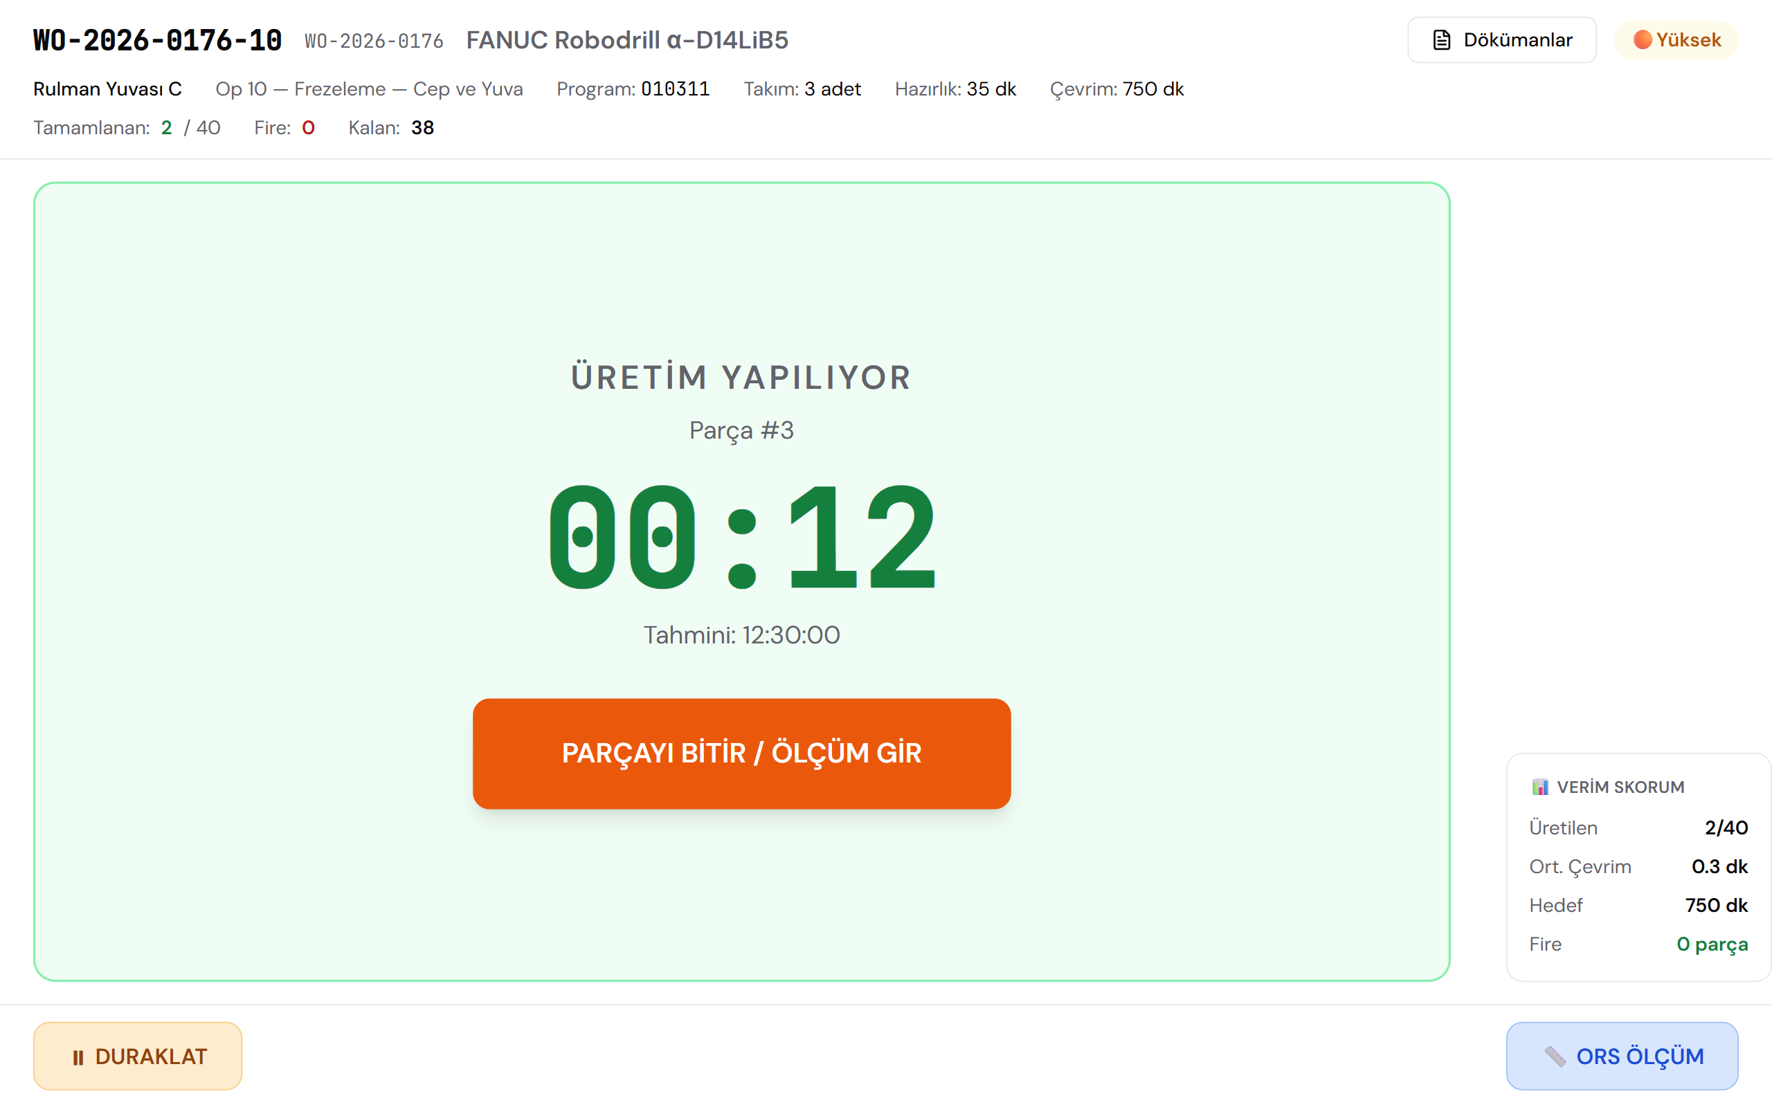Image resolution: width=1772 pixels, height=1107 pixels.
Task: Click Tahmini: 12:30:00 estimate
Action: click(x=741, y=634)
